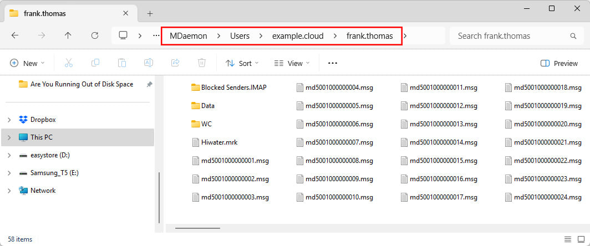Add a new tab with plus button
Screen dimensions: 590x246
coord(150,13)
